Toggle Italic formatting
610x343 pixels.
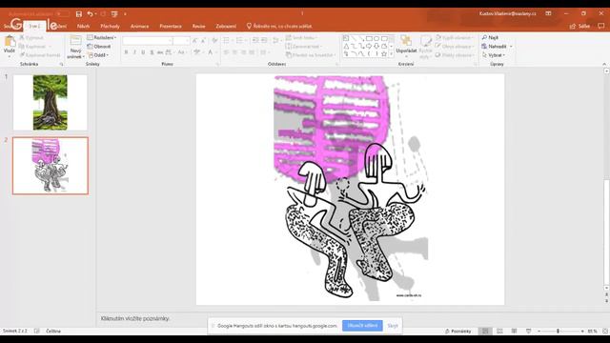pos(134,52)
